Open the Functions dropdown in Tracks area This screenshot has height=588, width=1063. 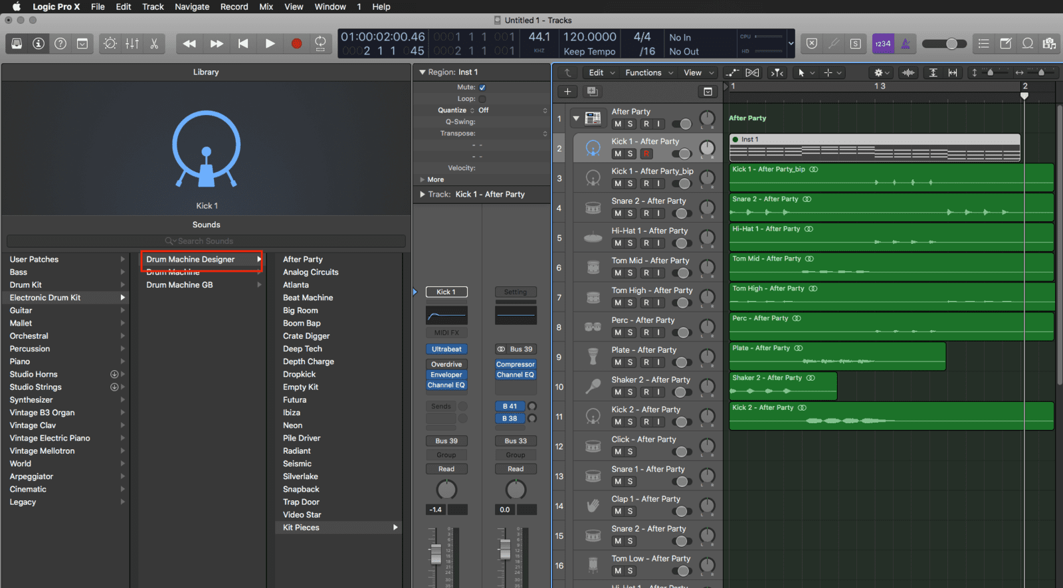pyautogui.click(x=648, y=72)
